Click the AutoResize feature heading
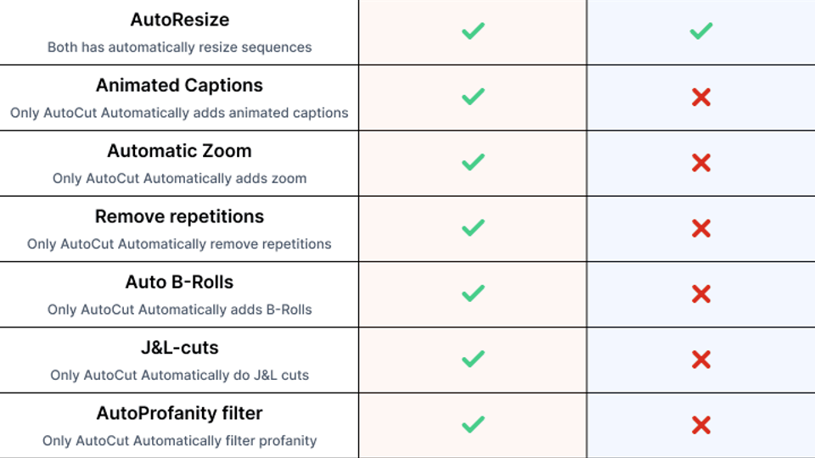 point(179,20)
